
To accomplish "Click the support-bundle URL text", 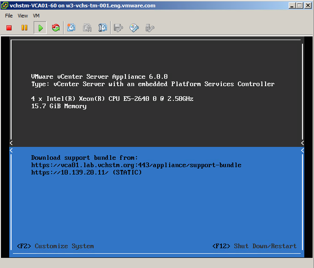I will click(136, 165).
